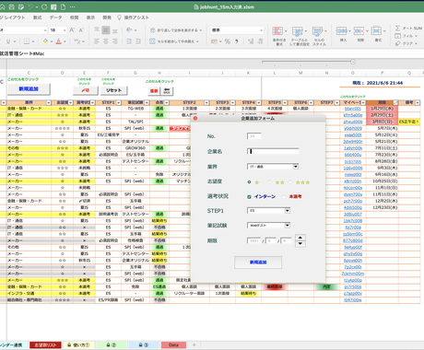Open the 表示 ribbon tab
Viewport: 424px width, 350px height.
(90, 17)
